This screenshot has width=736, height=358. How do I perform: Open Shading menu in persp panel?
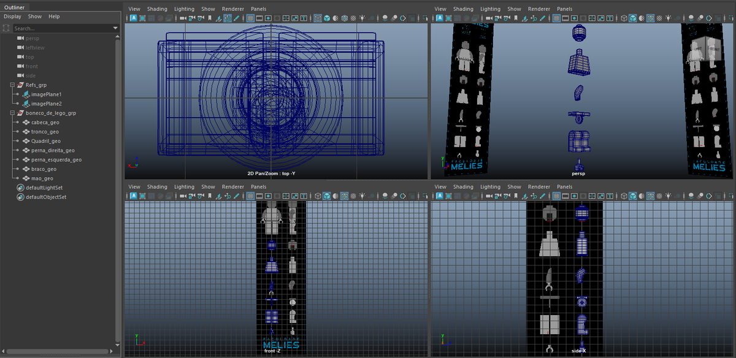coord(464,9)
